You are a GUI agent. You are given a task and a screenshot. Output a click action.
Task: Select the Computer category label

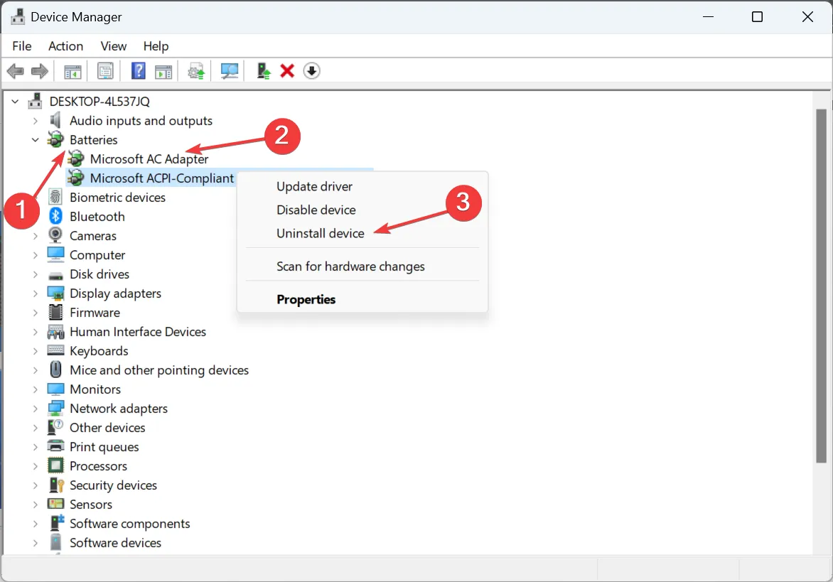[x=97, y=255]
